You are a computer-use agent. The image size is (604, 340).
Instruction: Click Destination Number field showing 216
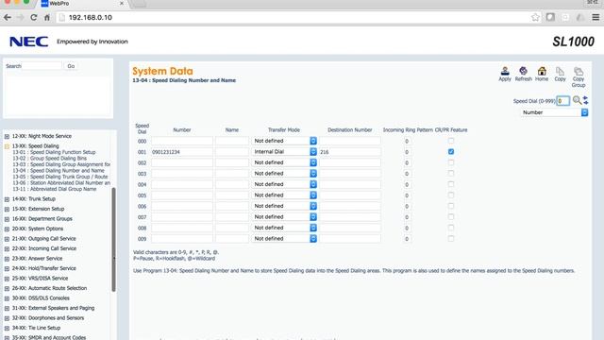[350, 152]
